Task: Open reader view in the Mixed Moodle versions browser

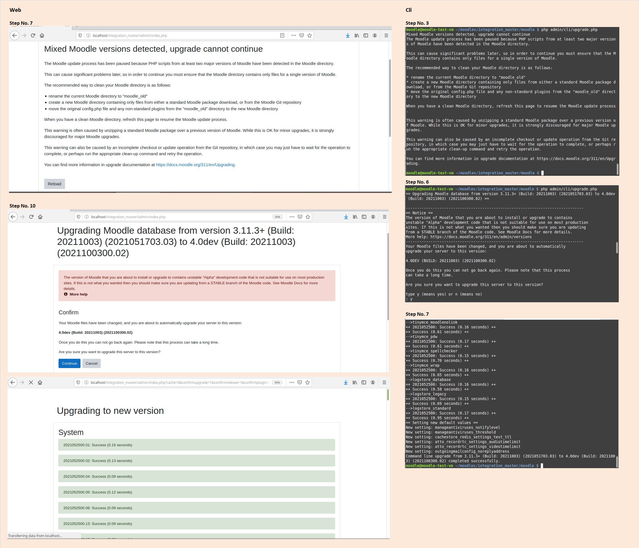Action: point(282,35)
